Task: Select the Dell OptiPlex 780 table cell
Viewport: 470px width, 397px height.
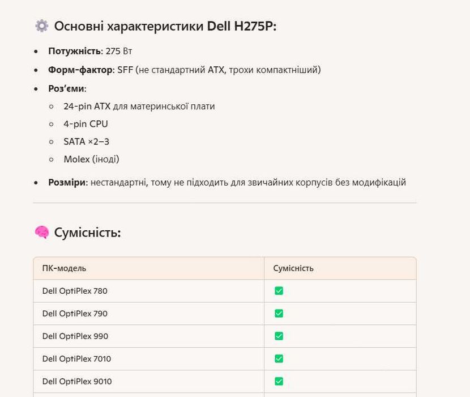Action: coord(75,291)
